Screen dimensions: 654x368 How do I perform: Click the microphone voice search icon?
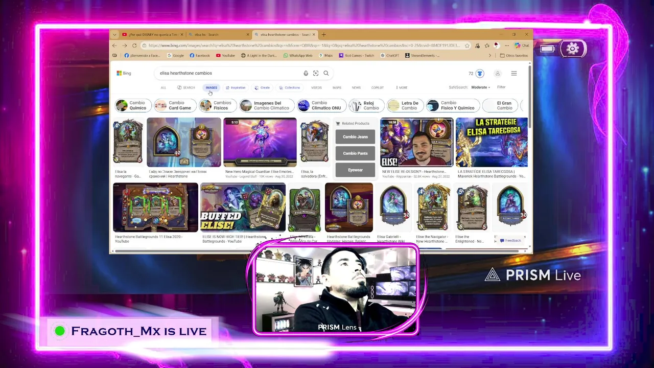coord(306,73)
